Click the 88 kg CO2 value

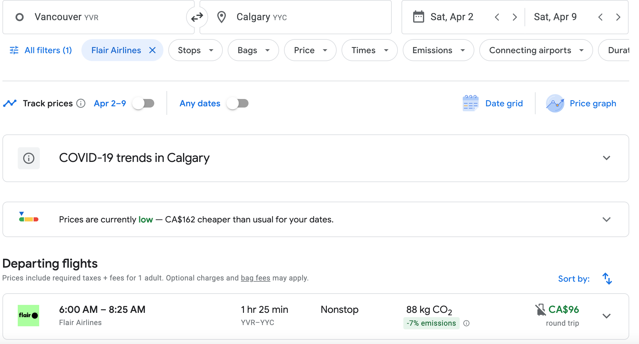pos(429,310)
